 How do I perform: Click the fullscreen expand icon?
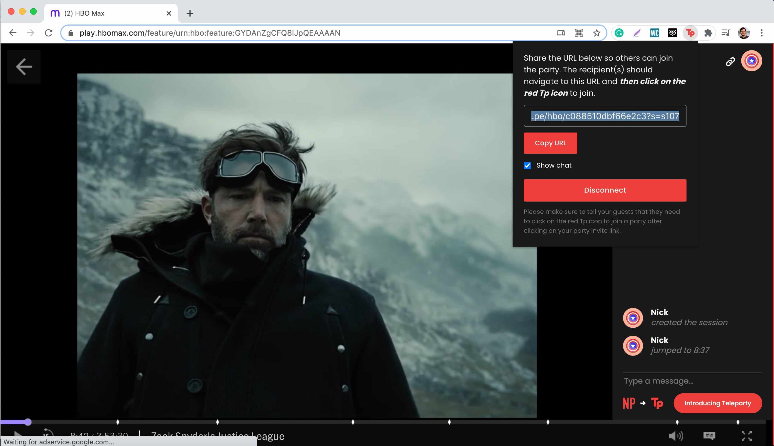[x=747, y=436]
